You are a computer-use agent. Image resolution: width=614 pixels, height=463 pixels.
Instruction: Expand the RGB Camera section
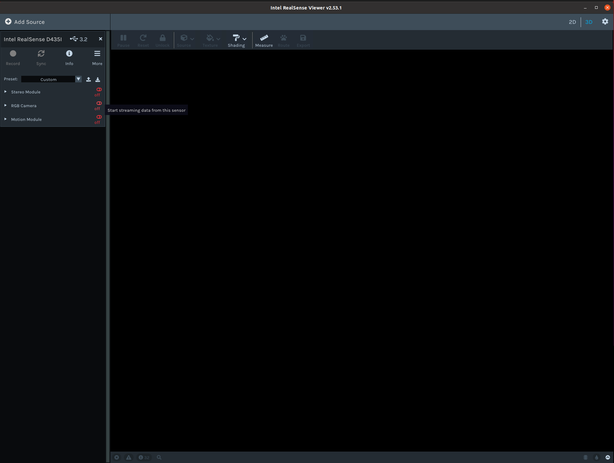5,105
